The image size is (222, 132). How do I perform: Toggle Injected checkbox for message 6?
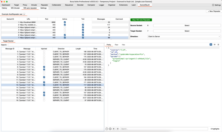click(44, 67)
